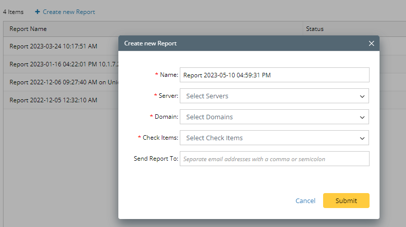Click the chevron arrow in the Domain field

[x=362, y=117]
